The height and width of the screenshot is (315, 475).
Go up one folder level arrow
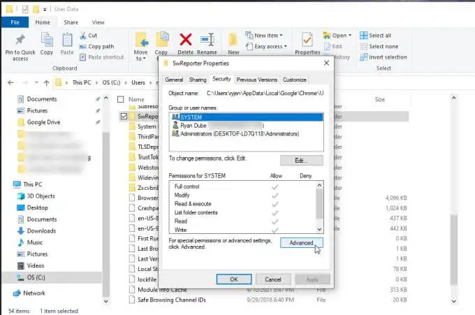click(46, 82)
